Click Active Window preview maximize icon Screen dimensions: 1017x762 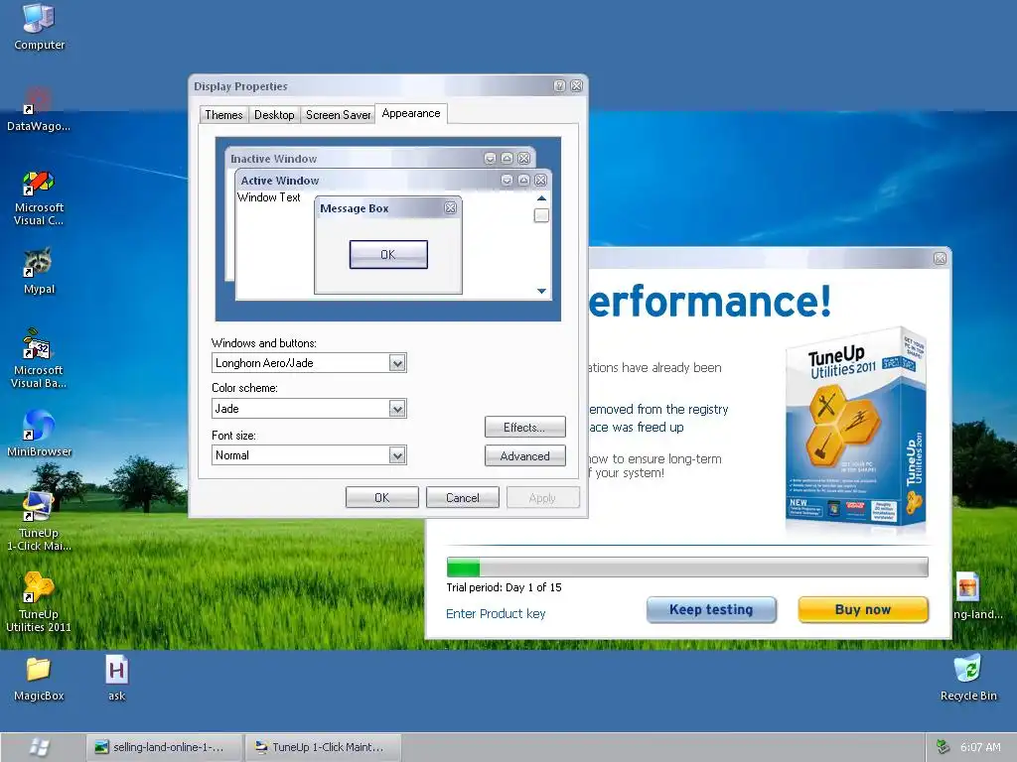[523, 181]
